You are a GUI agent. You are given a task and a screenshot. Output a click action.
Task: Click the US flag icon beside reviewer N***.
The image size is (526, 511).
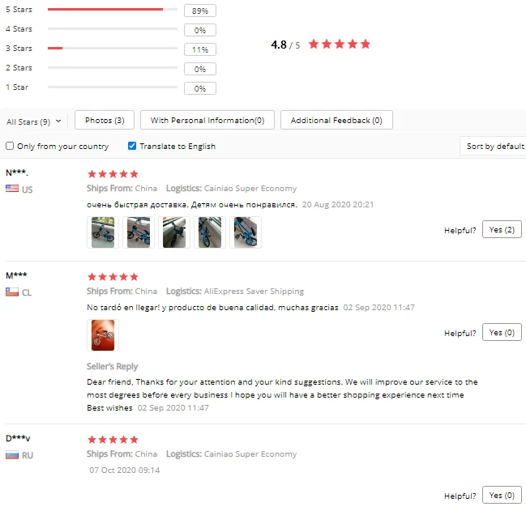12,189
